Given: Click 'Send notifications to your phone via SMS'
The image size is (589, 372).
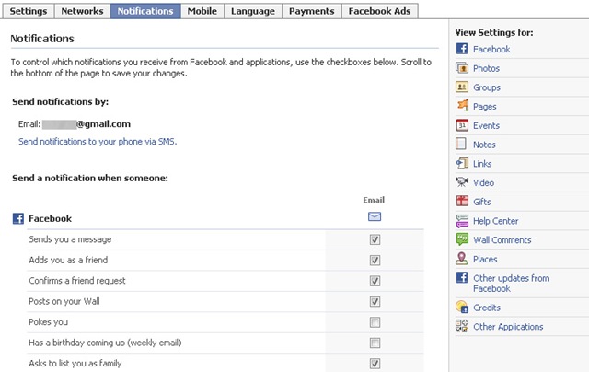Looking at the screenshot, I should (97, 142).
